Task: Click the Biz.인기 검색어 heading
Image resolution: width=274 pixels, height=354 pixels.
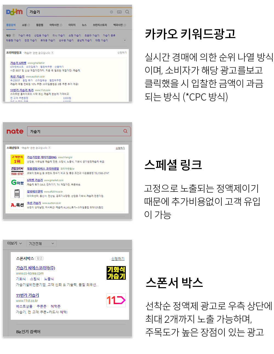Action: point(28,332)
